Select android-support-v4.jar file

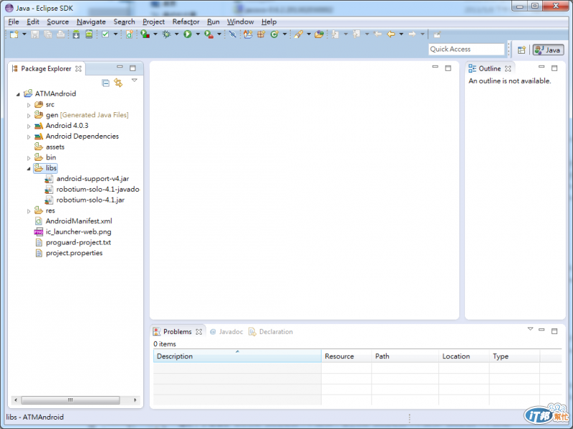coord(87,179)
